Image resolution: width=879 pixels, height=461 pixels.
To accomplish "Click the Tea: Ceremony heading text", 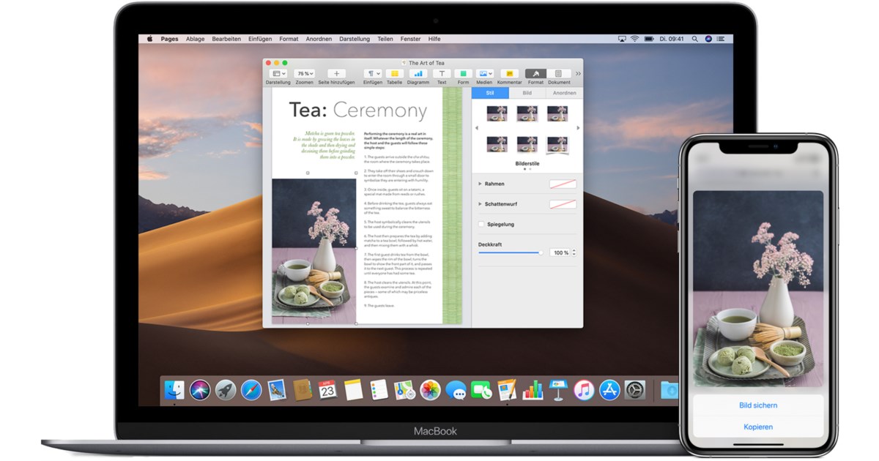I will point(357,110).
